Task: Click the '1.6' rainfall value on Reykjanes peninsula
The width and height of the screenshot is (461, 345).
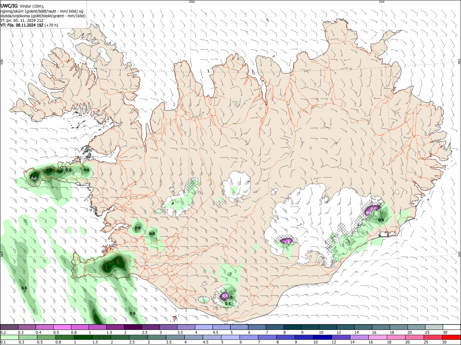Action: tap(107, 267)
